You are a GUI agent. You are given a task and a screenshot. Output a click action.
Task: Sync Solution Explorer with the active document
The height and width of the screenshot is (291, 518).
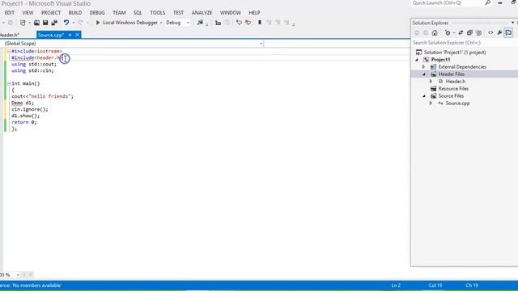tap(461, 32)
